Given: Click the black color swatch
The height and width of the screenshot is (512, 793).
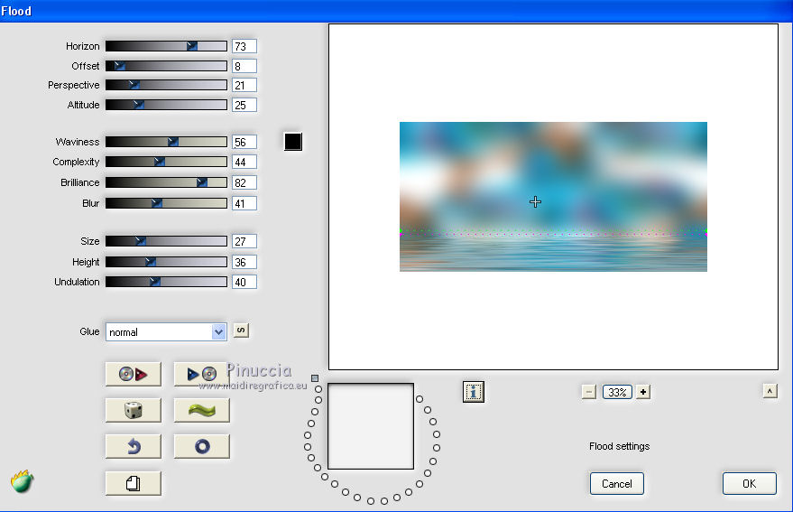Looking at the screenshot, I should click(293, 142).
